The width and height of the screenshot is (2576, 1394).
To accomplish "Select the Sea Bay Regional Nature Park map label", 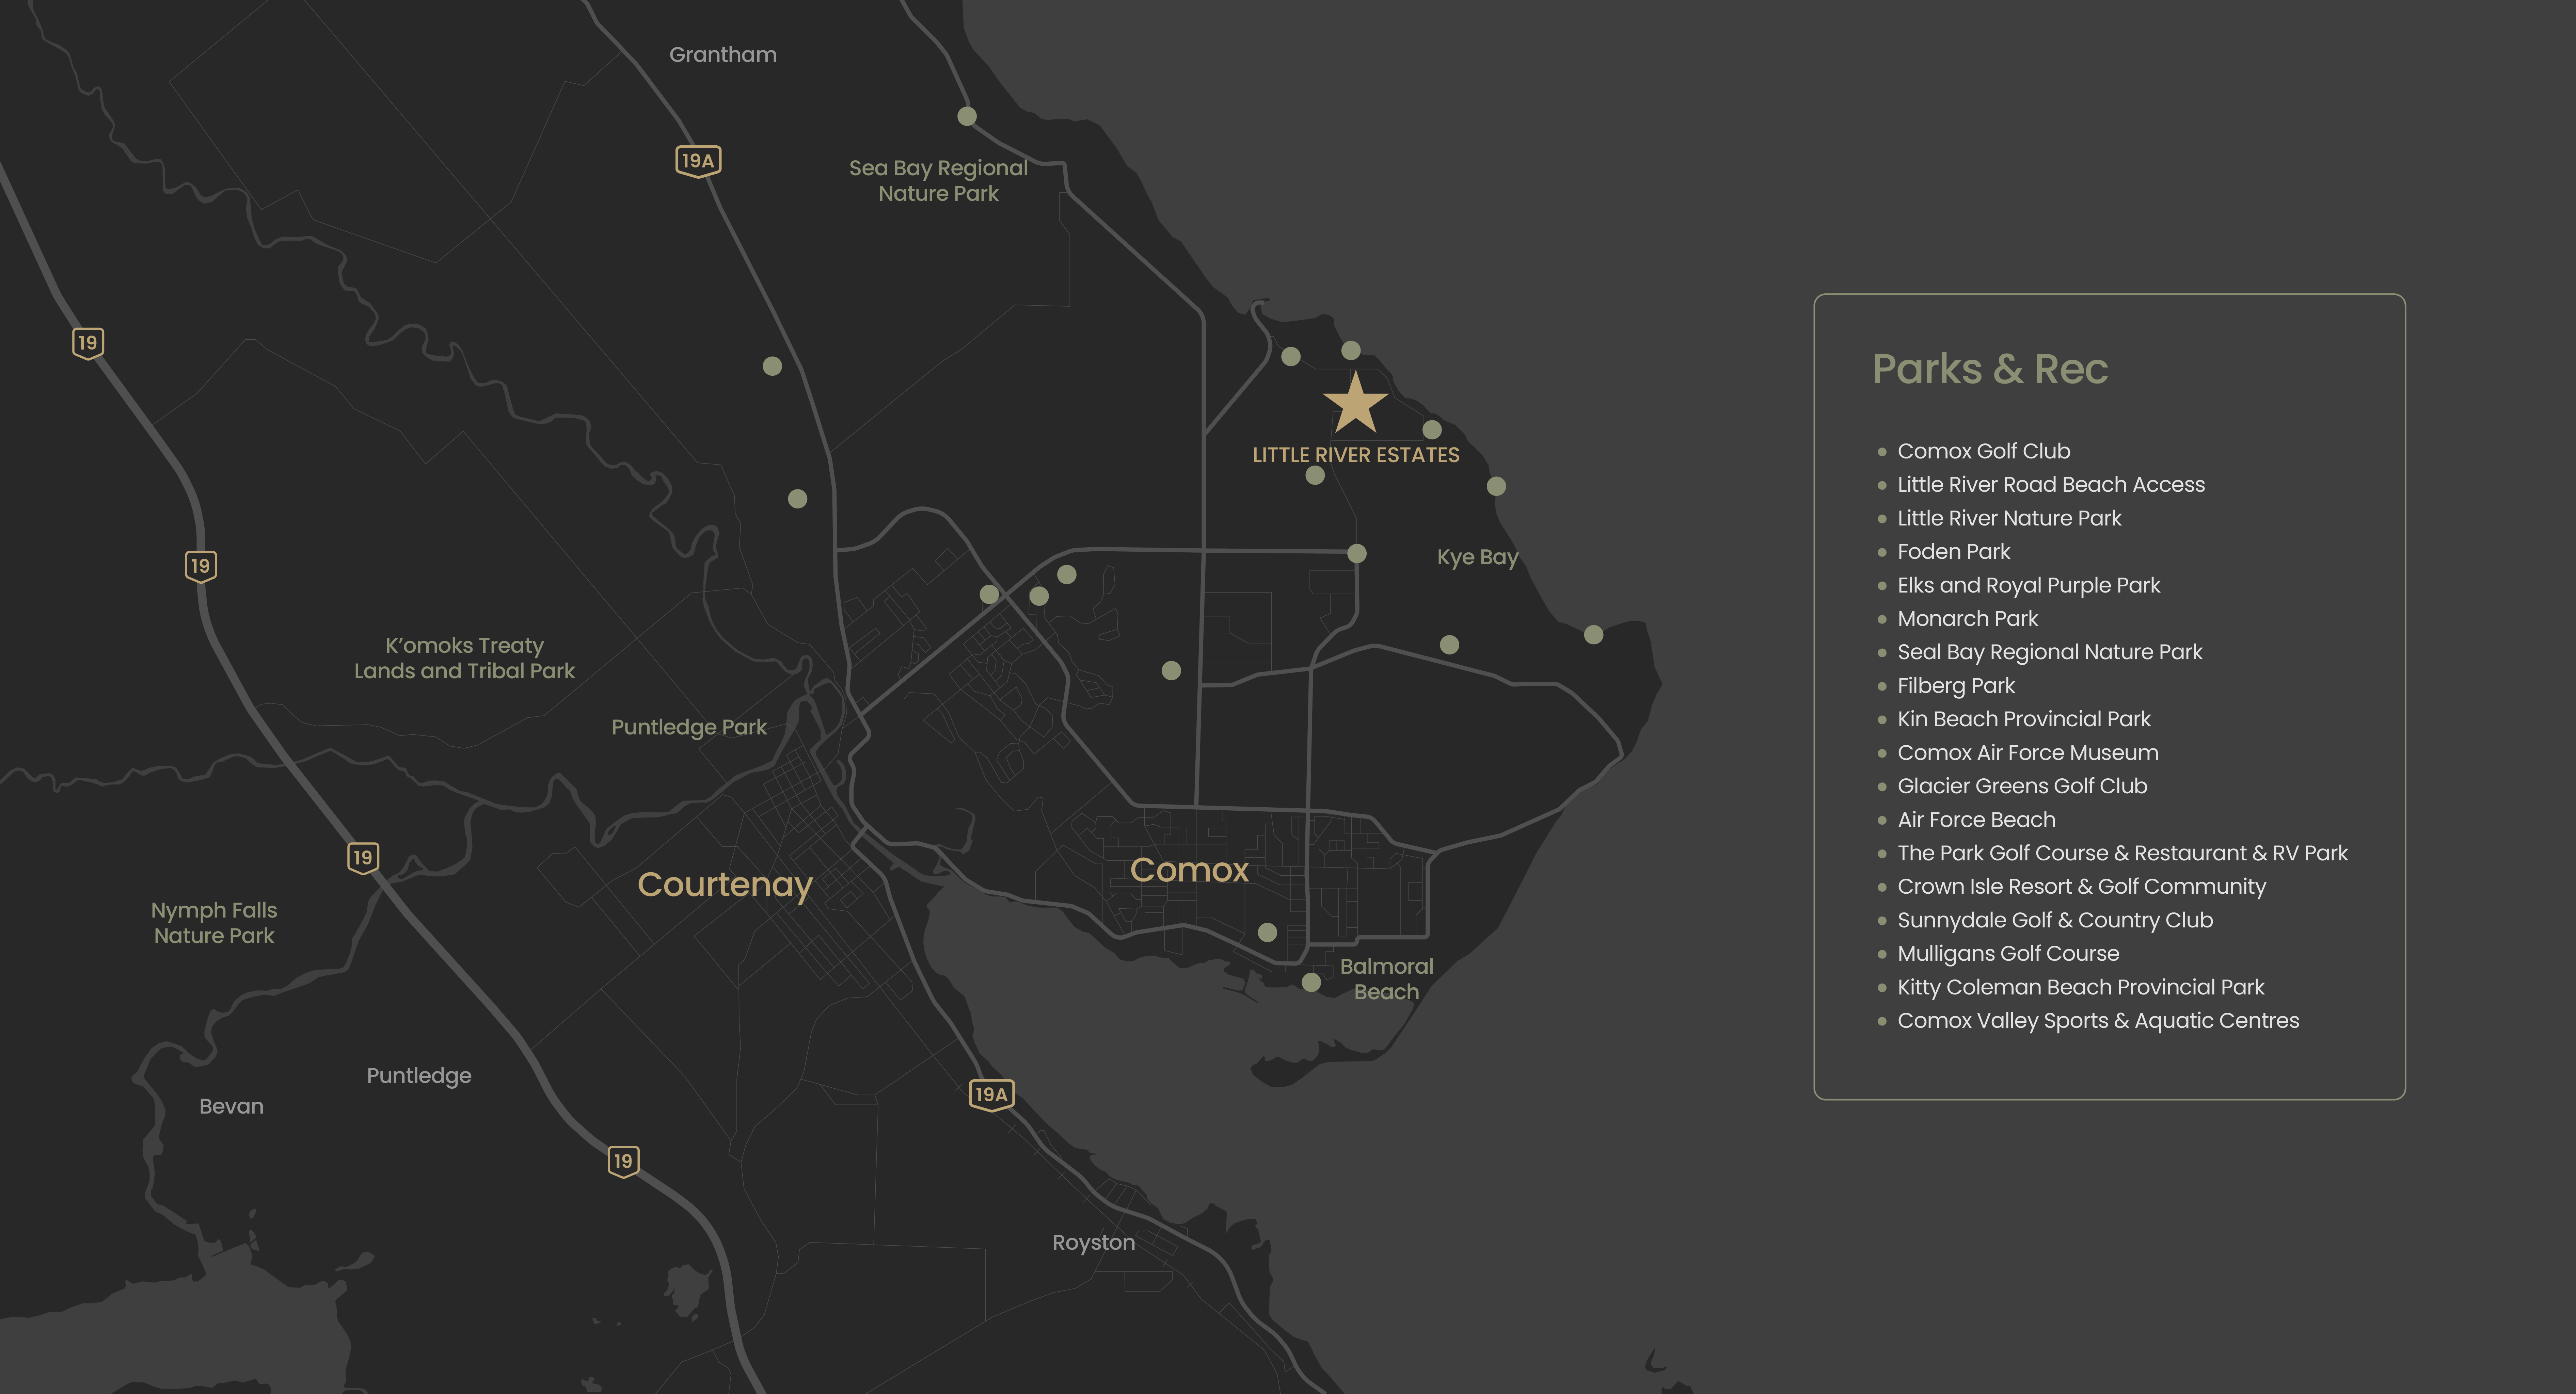I will coord(938,181).
